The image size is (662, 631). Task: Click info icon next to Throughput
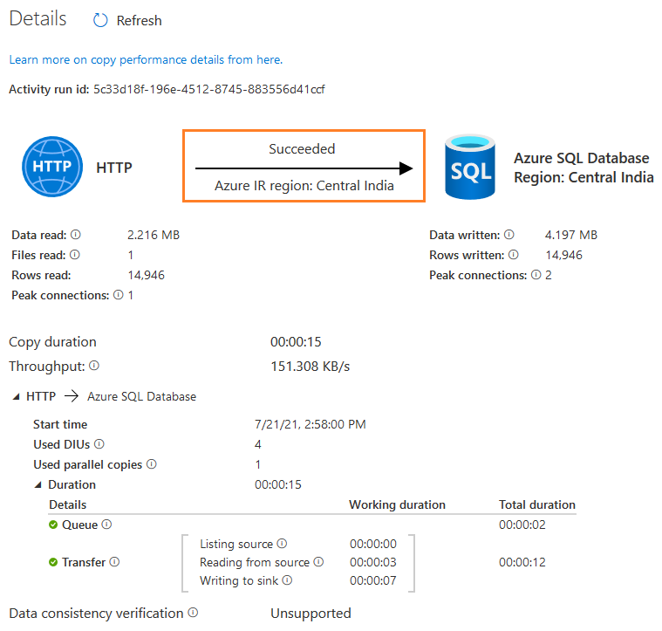click(94, 366)
